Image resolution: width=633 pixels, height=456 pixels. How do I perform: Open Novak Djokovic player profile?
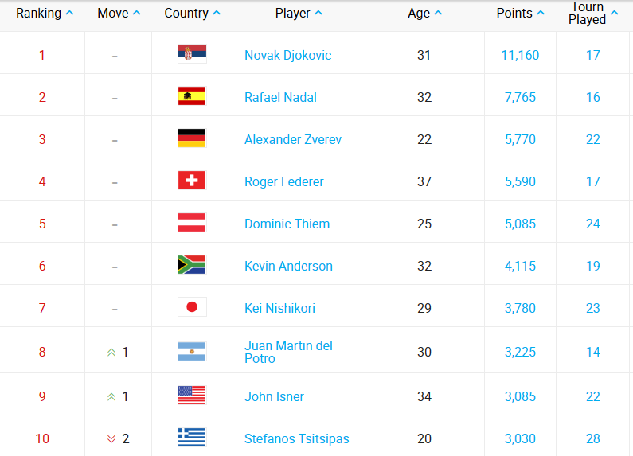point(287,55)
